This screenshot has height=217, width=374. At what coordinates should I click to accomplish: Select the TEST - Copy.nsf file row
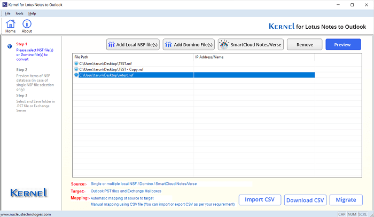(x=194, y=69)
